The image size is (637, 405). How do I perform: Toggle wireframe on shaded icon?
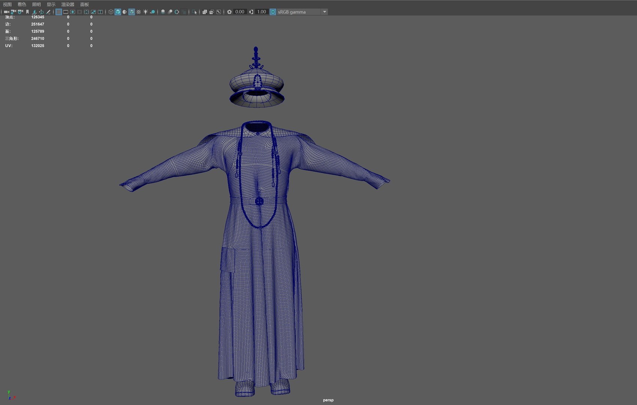(x=132, y=12)
